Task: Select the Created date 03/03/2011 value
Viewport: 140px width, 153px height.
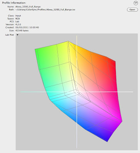Action: pos(27,28)
